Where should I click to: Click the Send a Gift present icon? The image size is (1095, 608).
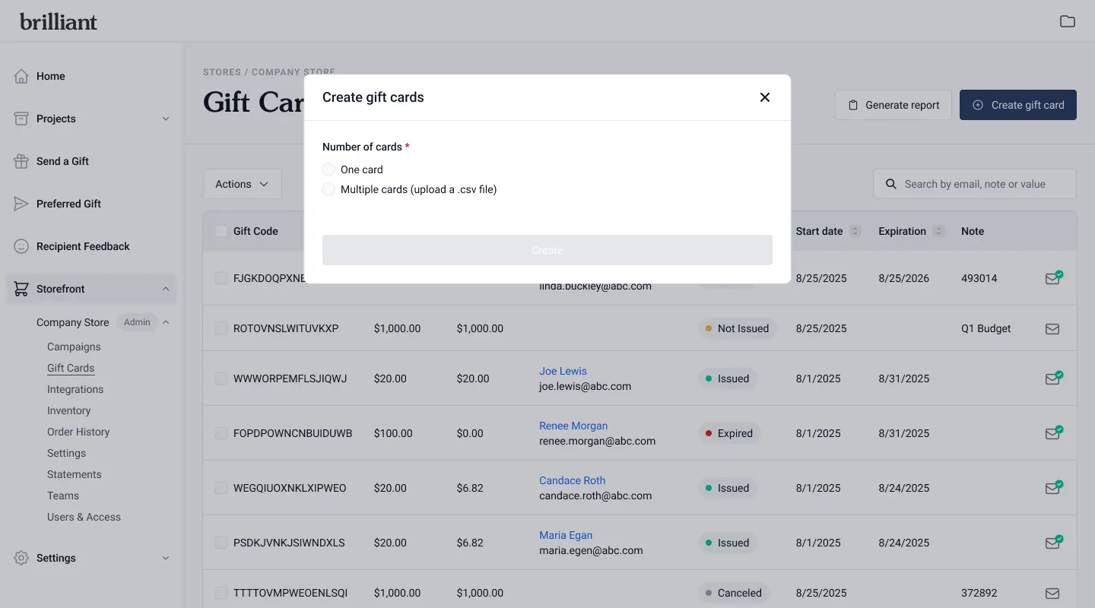(x=21, y=161)
